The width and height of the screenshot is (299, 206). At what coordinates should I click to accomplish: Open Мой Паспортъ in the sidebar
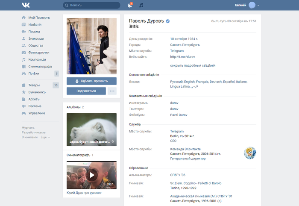click(39, 18)
